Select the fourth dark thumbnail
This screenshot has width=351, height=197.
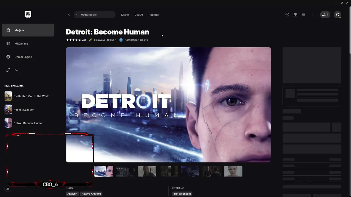coord(169,171)
